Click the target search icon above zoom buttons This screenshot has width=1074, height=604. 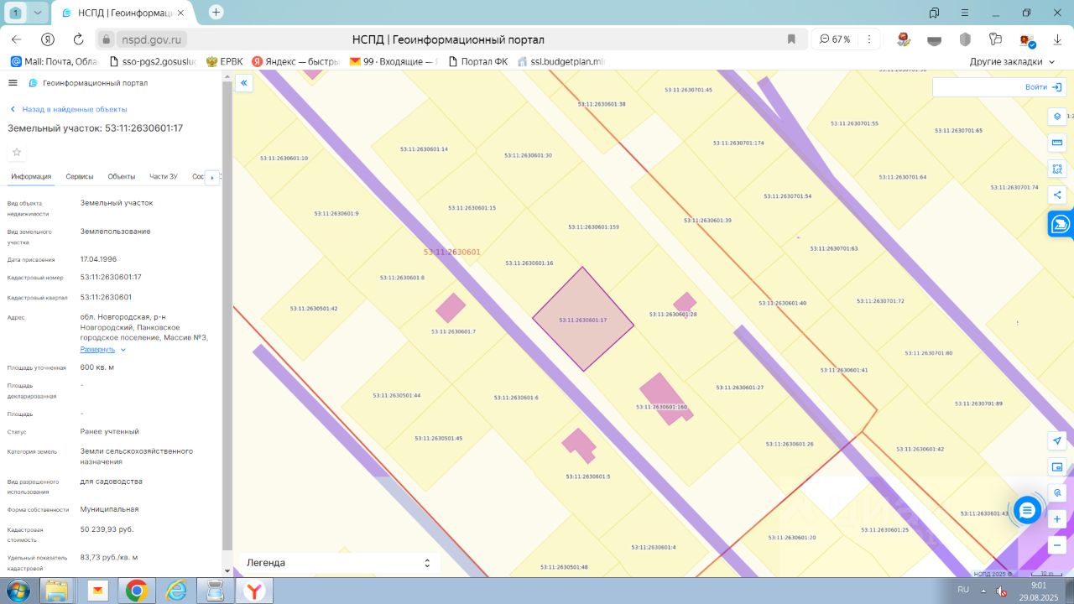coord(1057,493)
